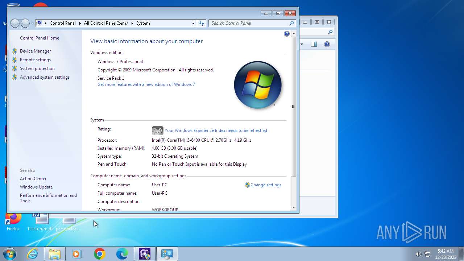Image resolution: width=464 pixels, height=261 pixels.
Task: Click the Forward navigation arrow
Action: pyautogui.click(x=25, y=23)
